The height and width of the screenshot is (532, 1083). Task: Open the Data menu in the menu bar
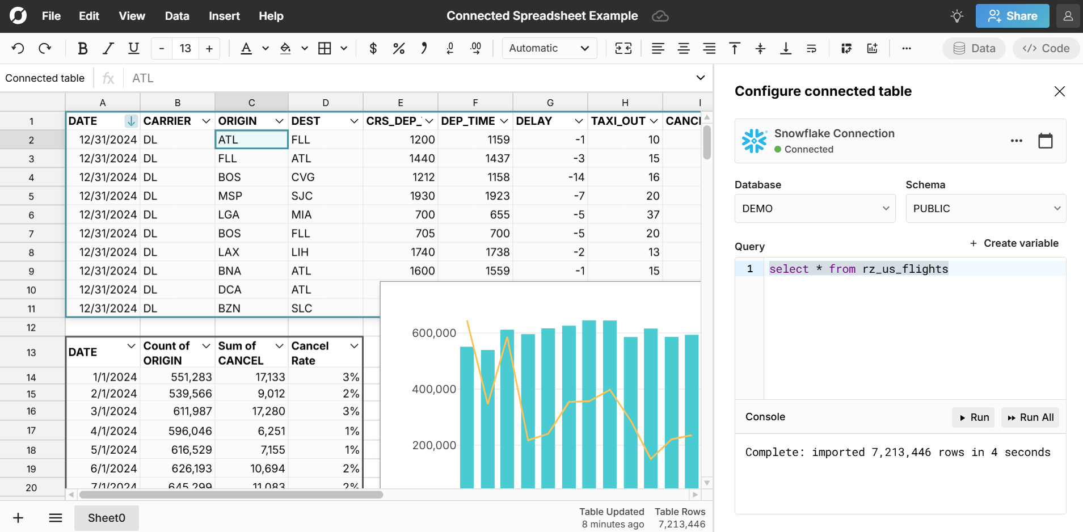pos(176,16)
